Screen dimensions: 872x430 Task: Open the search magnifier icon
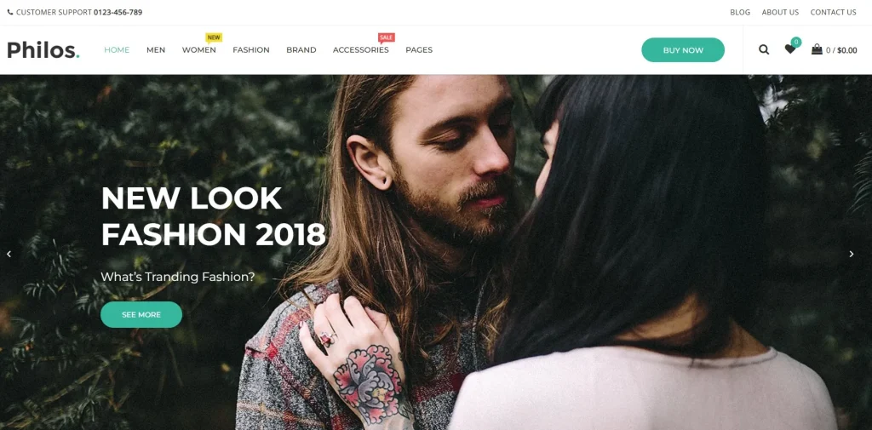point(764,49)
